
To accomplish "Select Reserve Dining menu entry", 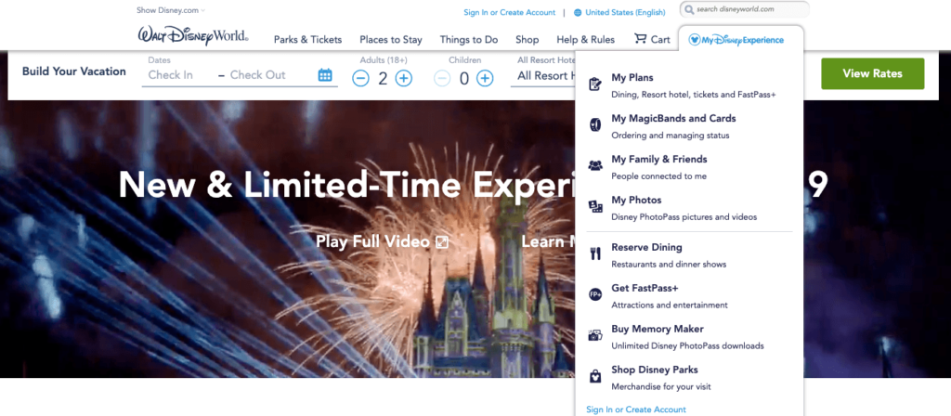I will point(646,247).
